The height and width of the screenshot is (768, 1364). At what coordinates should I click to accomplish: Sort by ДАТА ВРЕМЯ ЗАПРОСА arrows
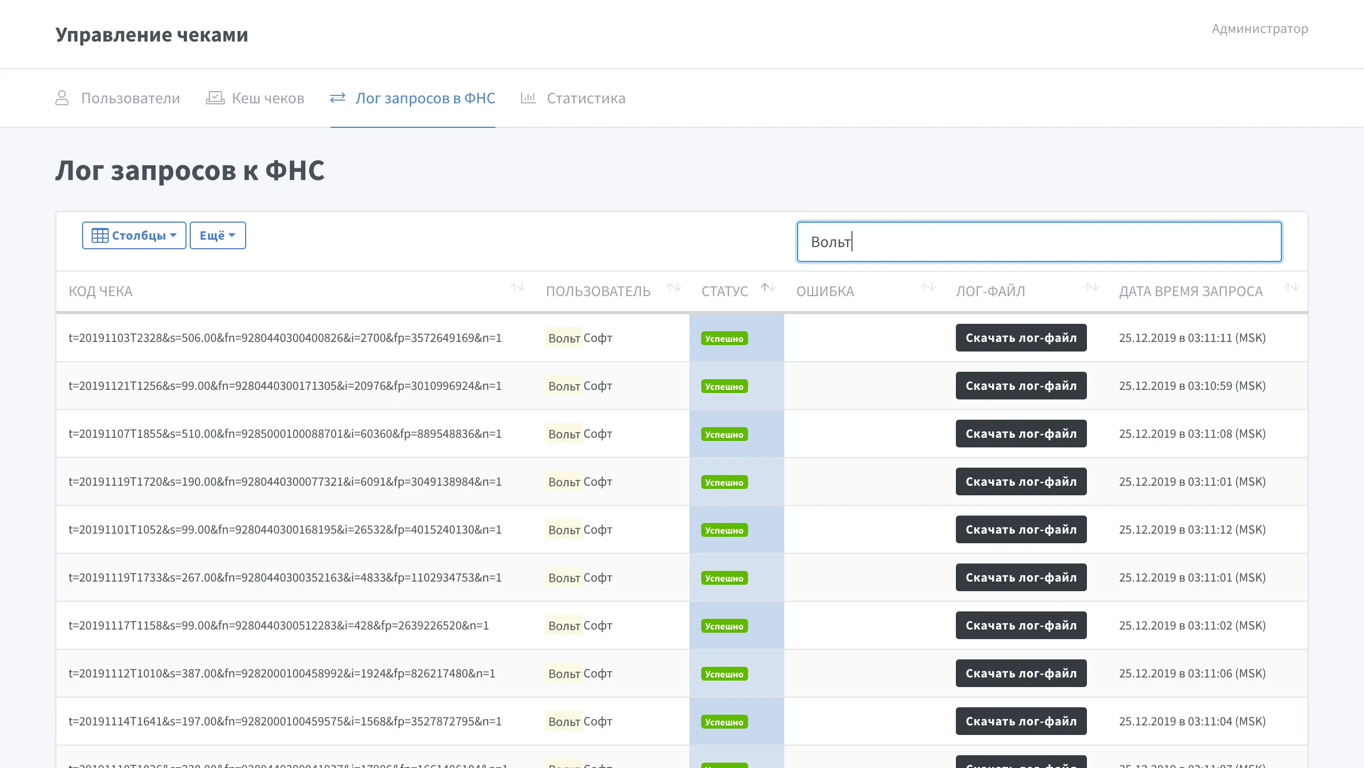pos(1292,288)
